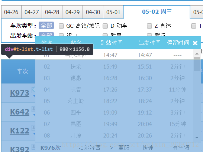Click the 车次 table column header
Image resolution: width=203 pixels, height=152 pixels.
pos(23,71)
